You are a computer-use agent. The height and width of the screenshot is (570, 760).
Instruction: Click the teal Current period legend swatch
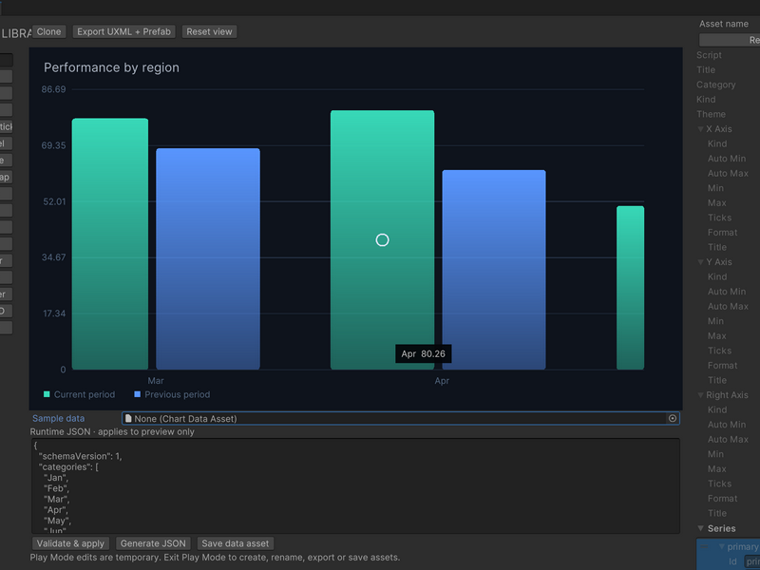point(47,394)
